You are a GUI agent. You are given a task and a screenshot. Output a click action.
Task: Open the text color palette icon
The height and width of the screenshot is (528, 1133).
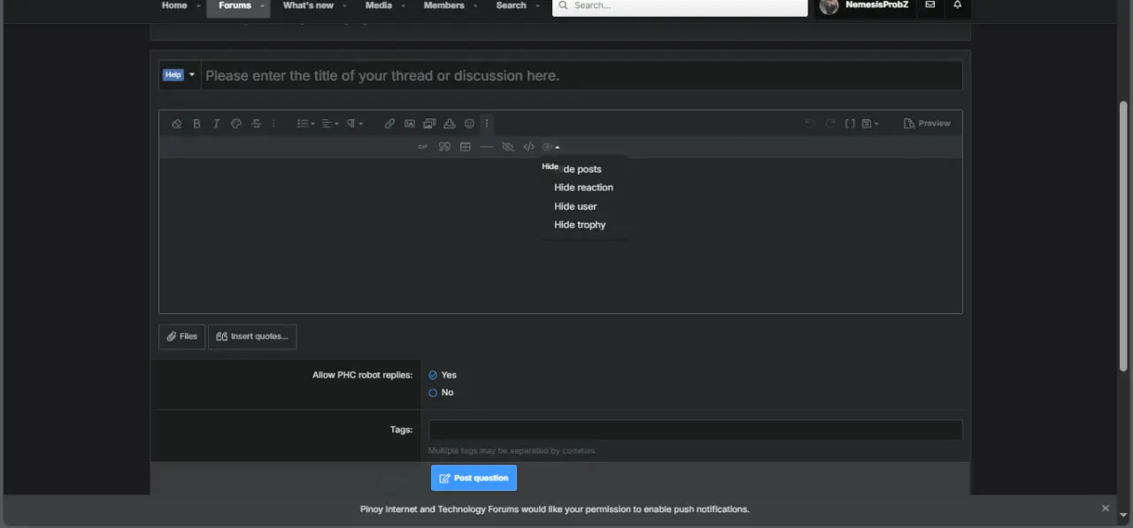(x=236, y=124)
